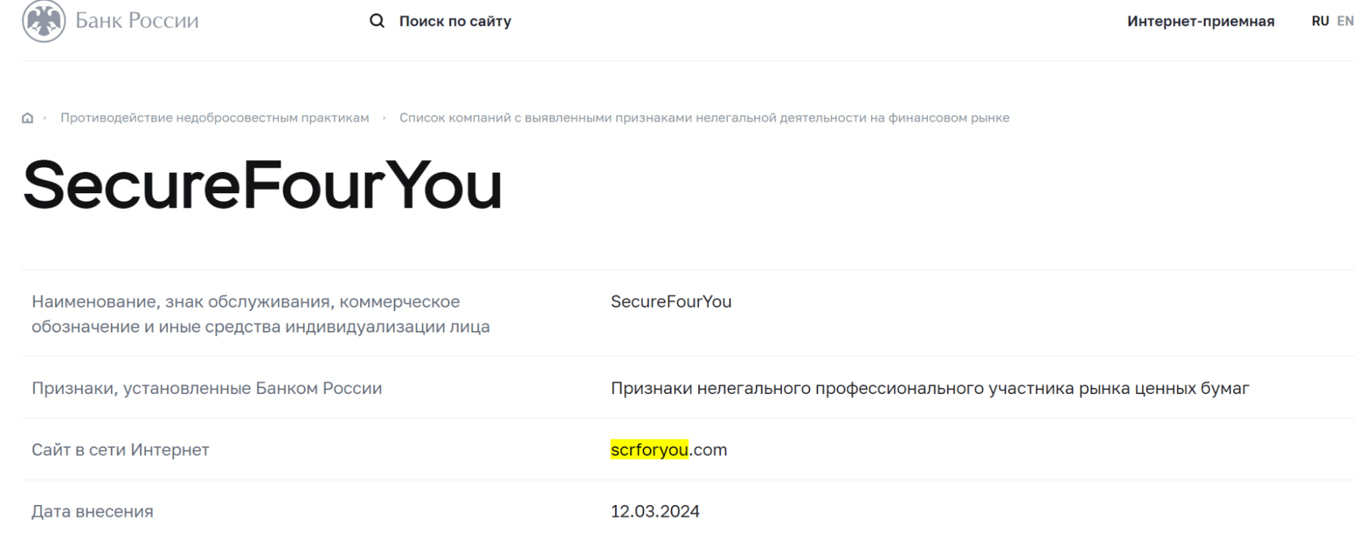1371x540 pixels.
Task: Click the SecureFourYou name value in table
Action: point(671,302)
